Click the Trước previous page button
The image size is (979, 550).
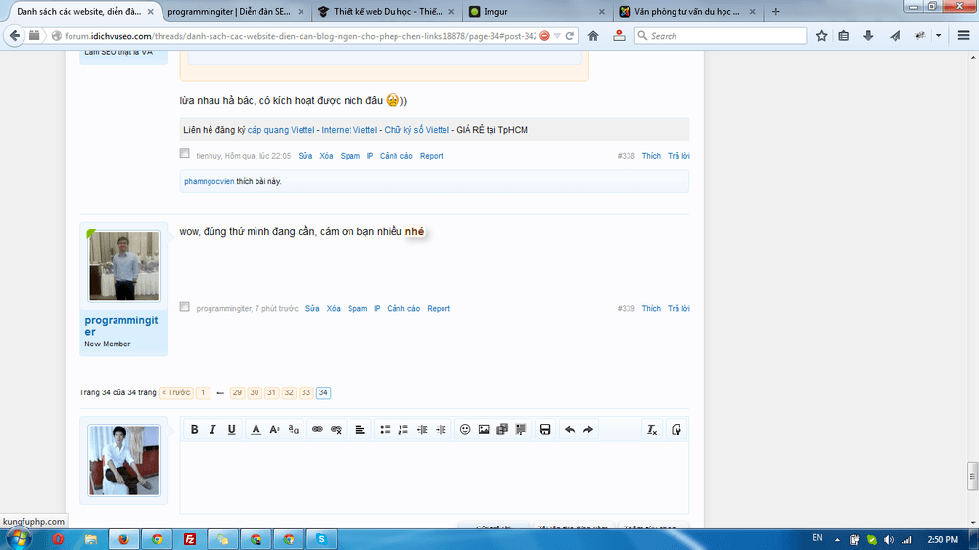pyautogui.click(x=176, y=392)
